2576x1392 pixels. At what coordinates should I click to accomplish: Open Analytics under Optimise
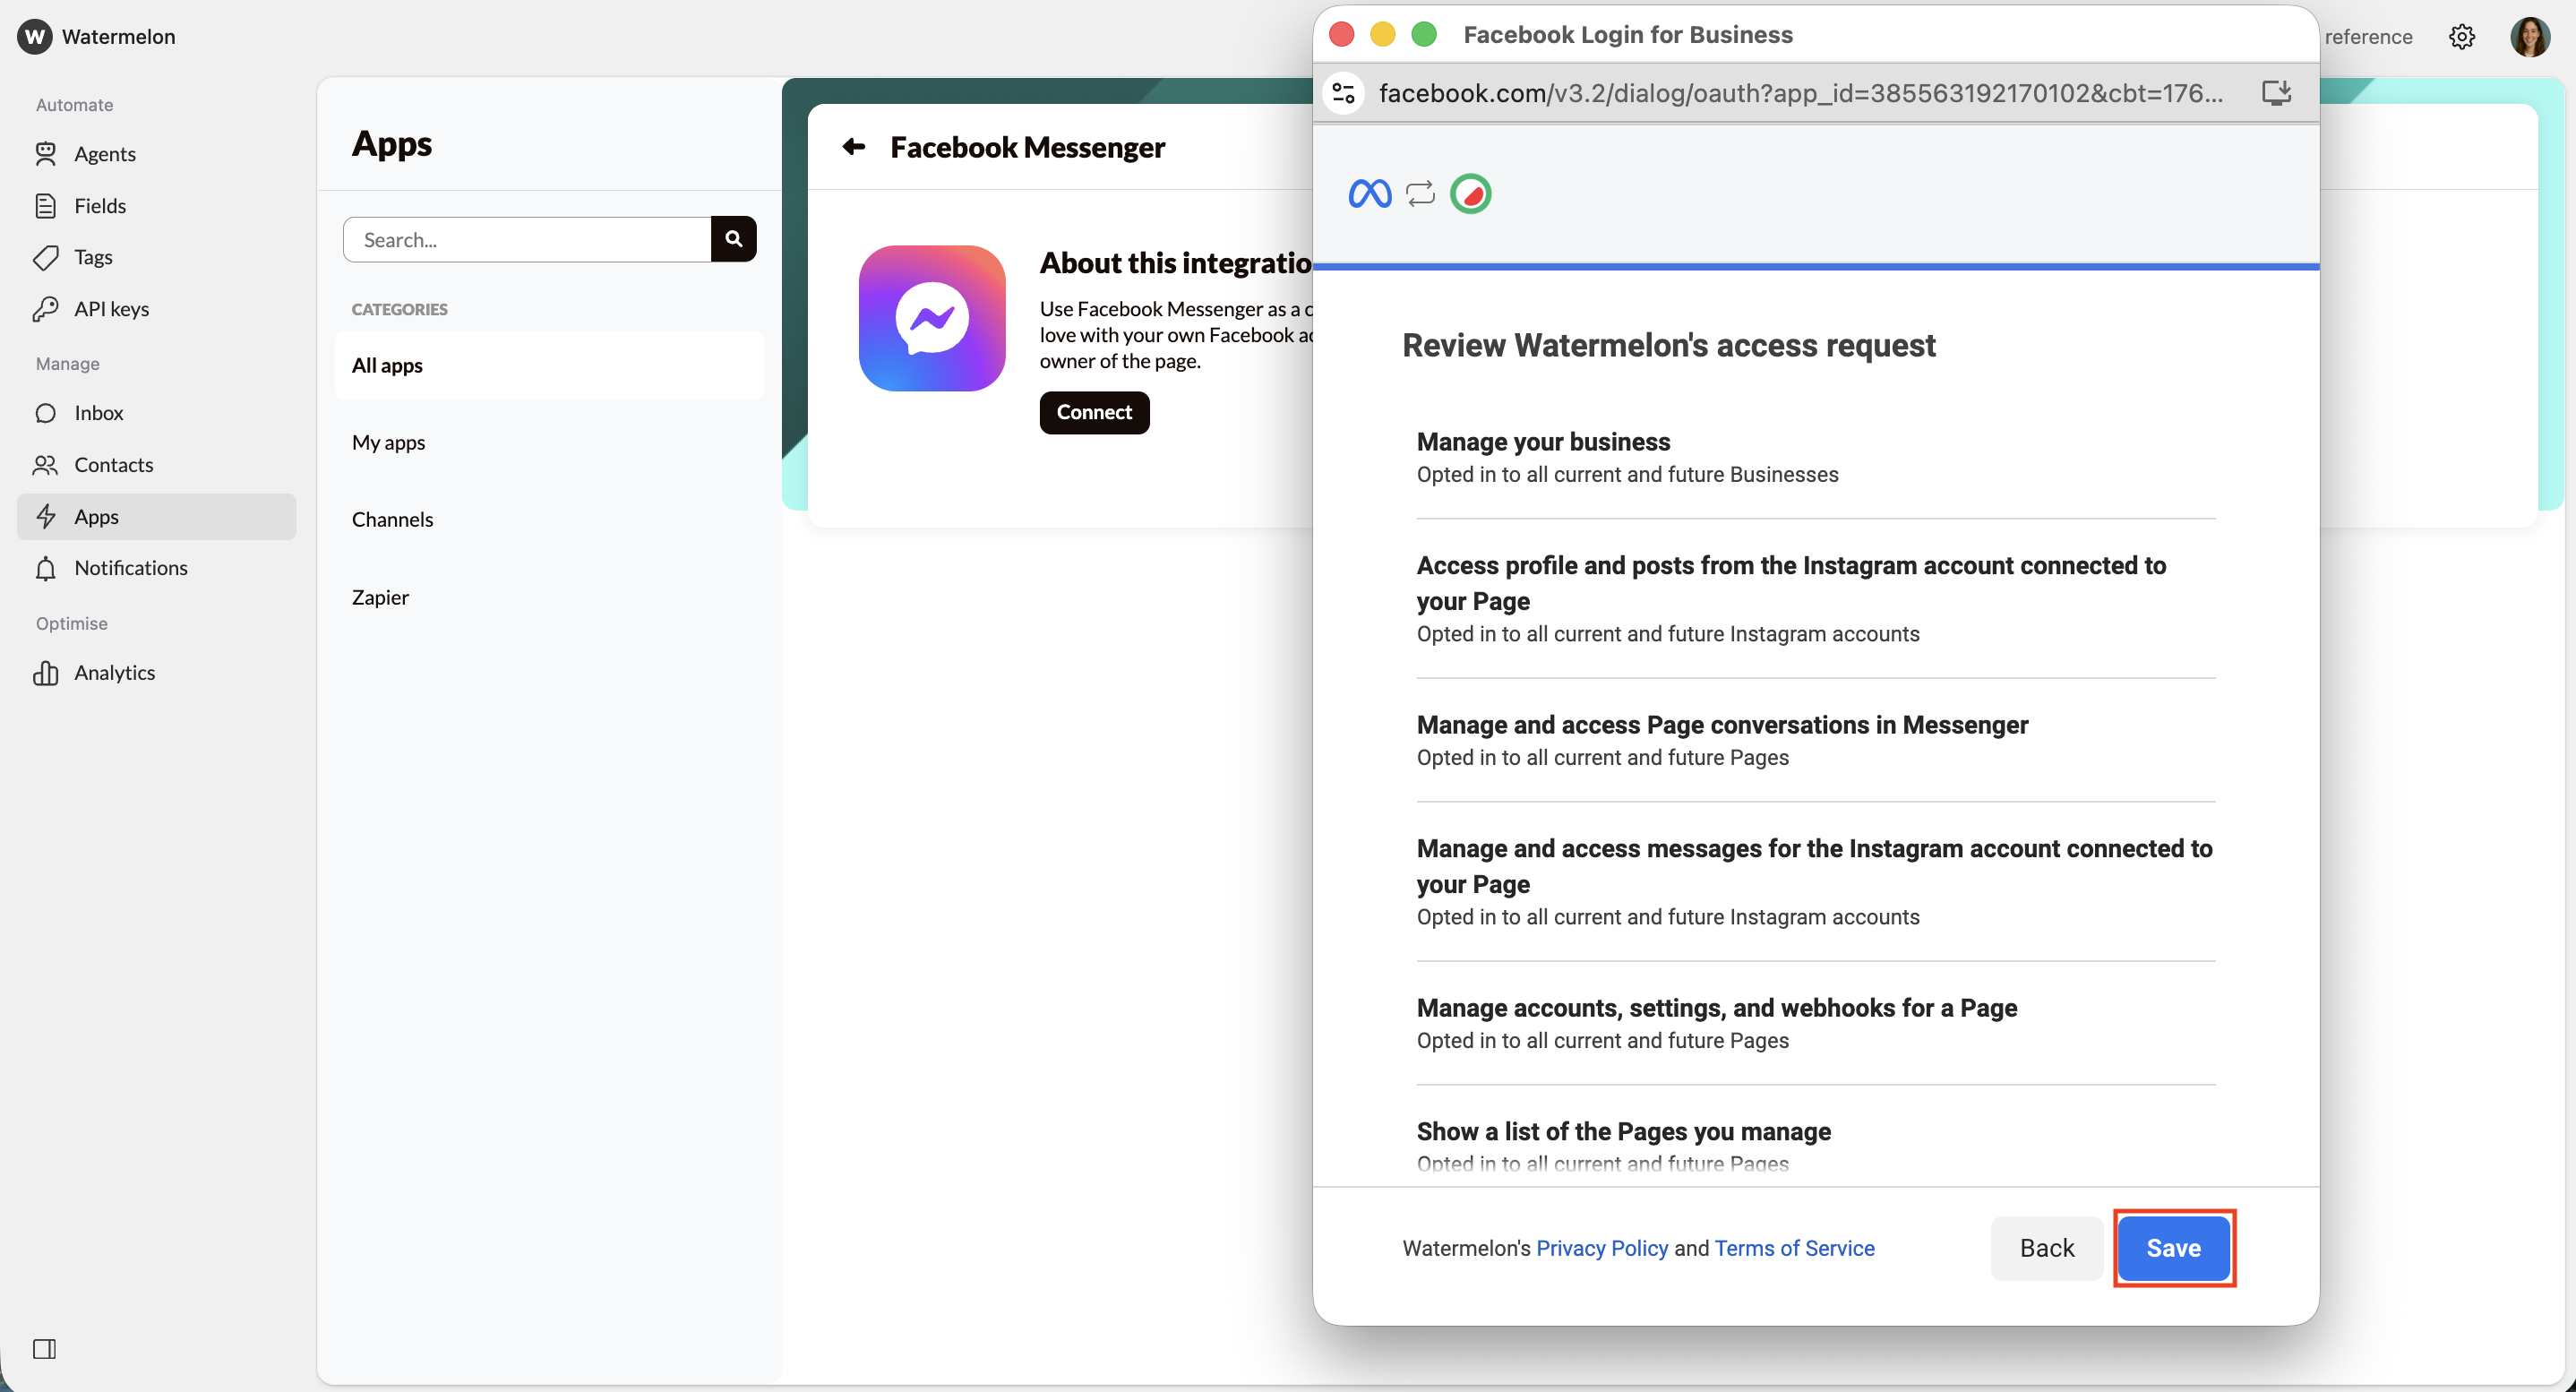click(115, 672)
